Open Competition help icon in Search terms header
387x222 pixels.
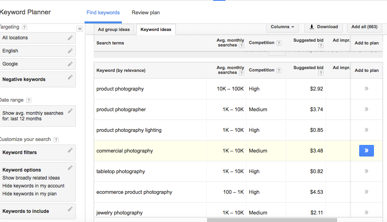pos(279,43)
